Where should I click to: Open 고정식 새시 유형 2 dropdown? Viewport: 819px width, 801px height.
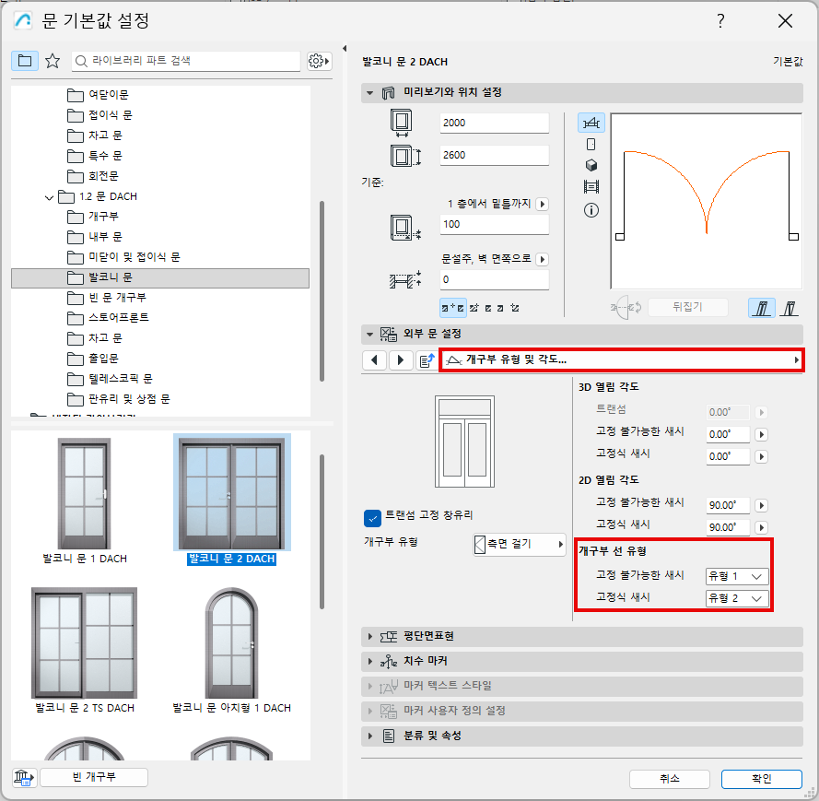(737, 598)
